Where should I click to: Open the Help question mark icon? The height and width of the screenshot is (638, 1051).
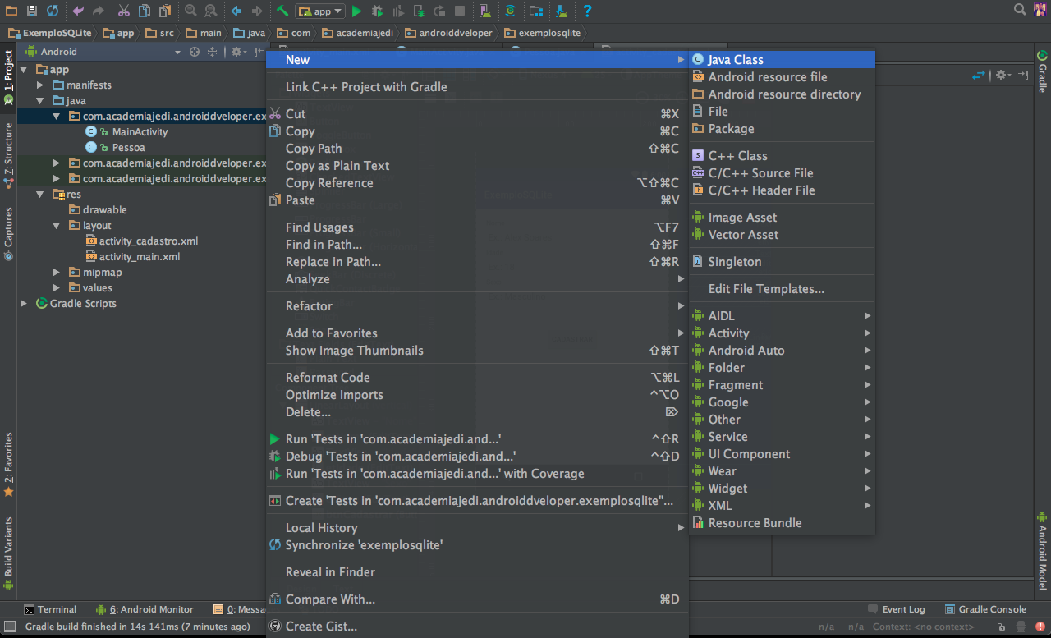[587, 11]
